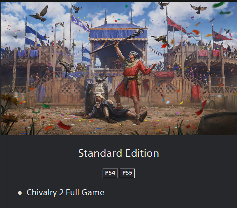Click the bullet before Chivalry 2 Full Game
Screen dimensions: 237x208
click(x=20, y=193)
